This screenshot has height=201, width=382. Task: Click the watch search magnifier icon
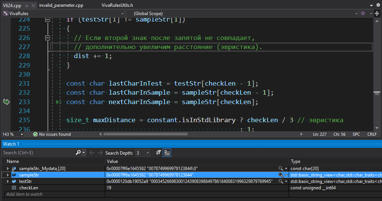78,152
